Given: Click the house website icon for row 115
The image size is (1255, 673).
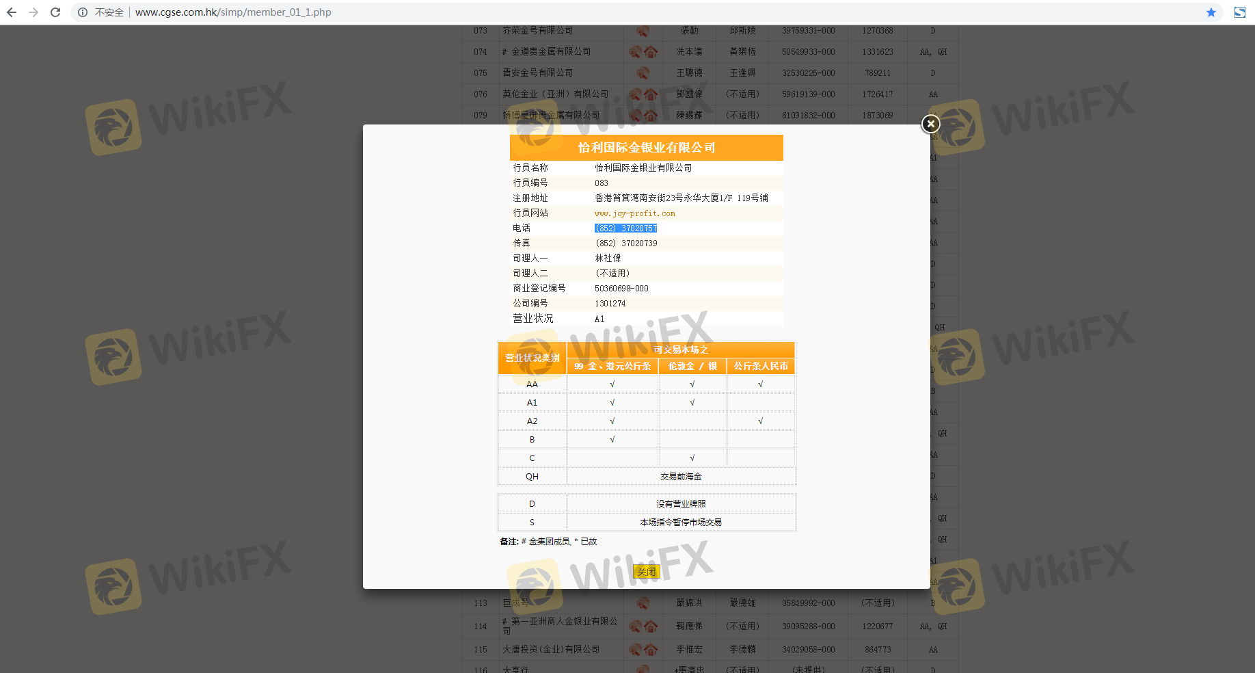Looking at the screenshot, I should (x=651, y=650).
